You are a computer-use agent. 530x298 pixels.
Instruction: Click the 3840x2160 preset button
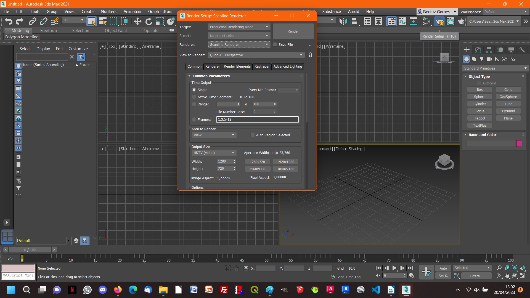click(x=285, y=169)
